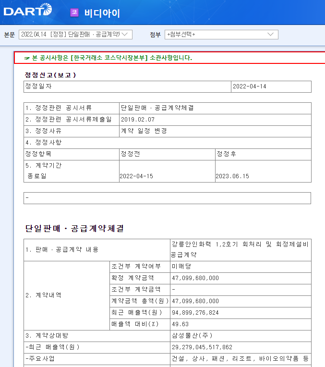
Task: Select the 정정신고(보고) heading
Action: pyautogui.click(x=50, y=75)
